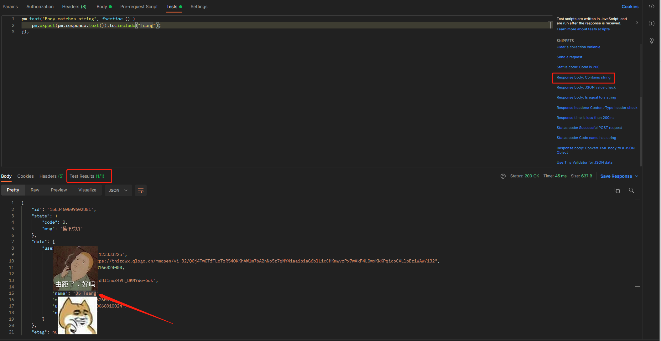Switch to the request Body tab
Viewport: 661px width, 341px height.
[104, 7]
